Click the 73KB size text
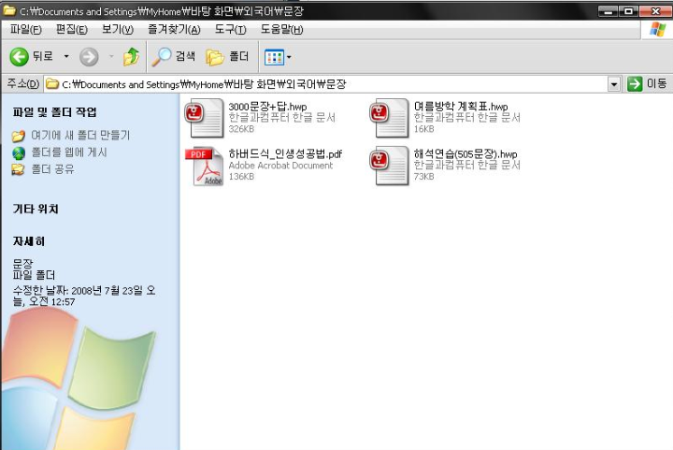 (x=423, y=177)
